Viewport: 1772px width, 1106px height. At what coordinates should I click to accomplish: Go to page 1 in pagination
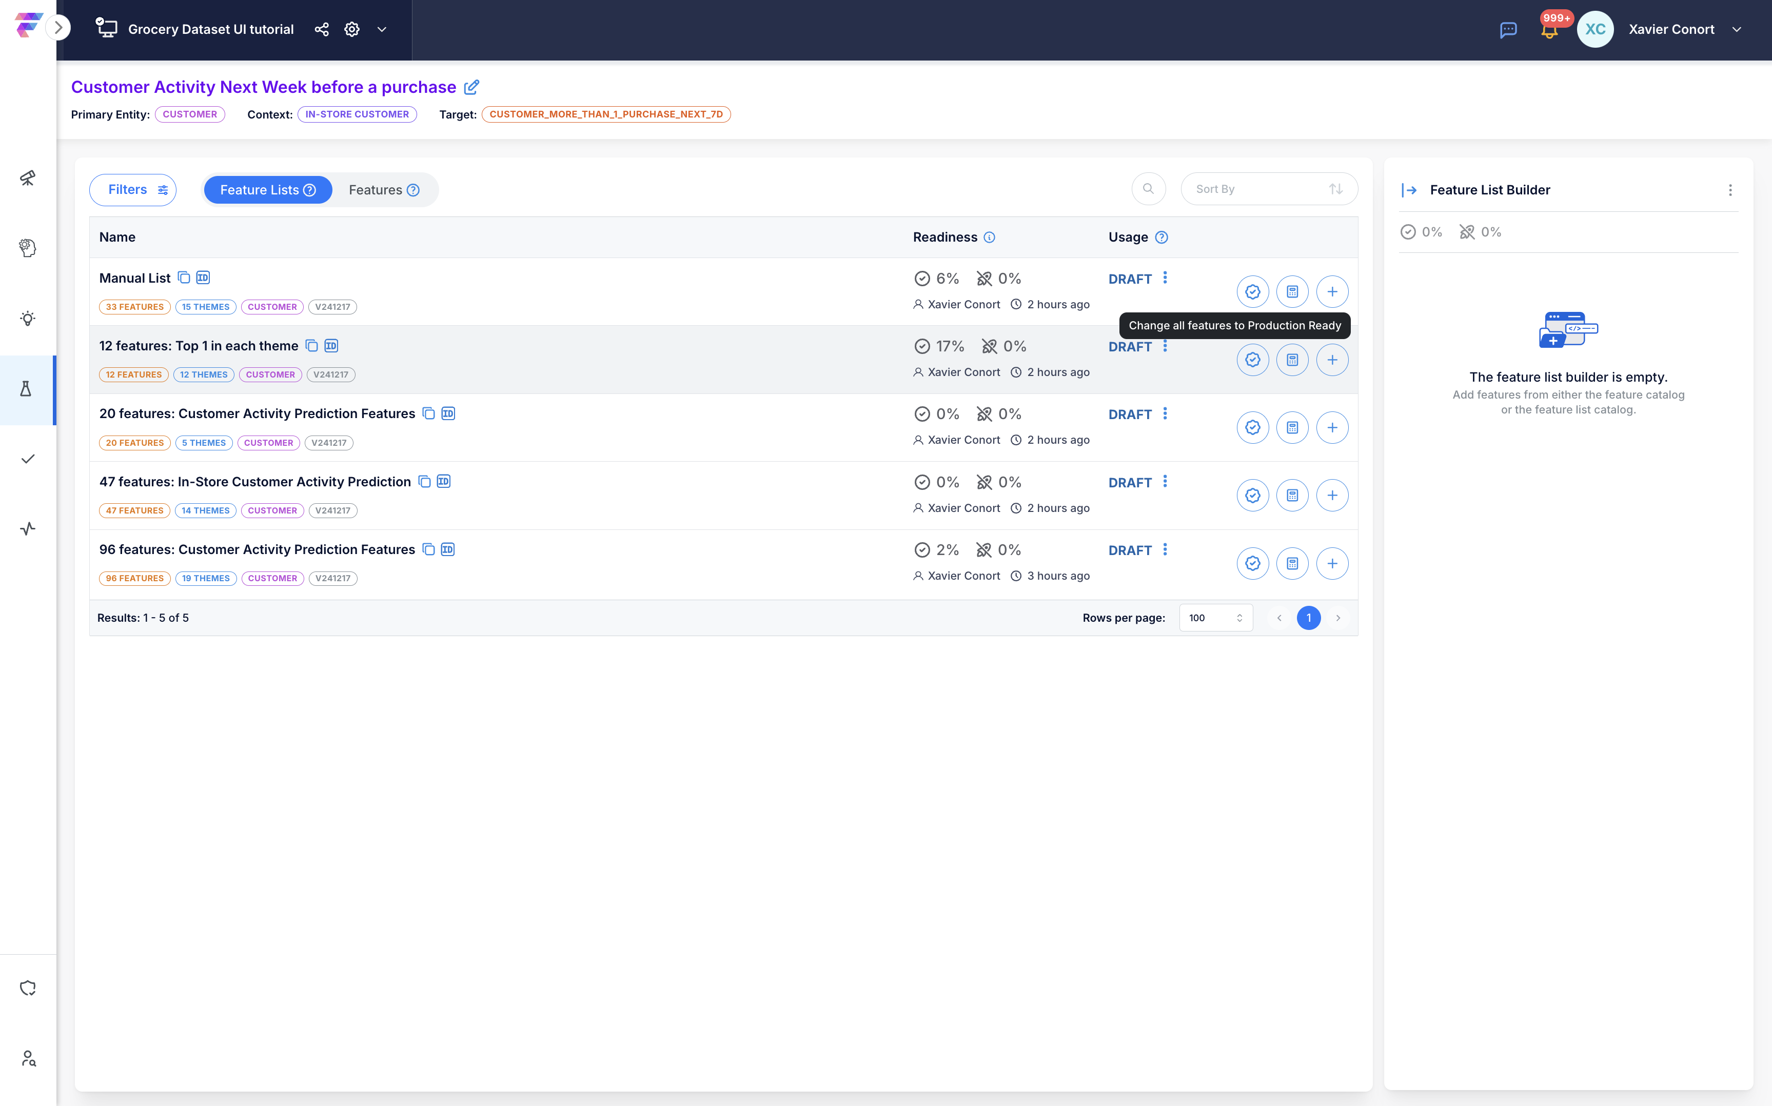[x=1308, y=618]
